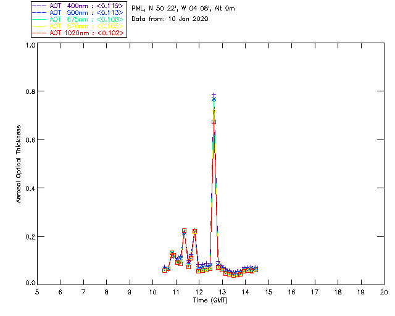The height and width of the screenshot is (316, 395).
Task: Click the x-axis tick label '12'
Action: click(x=199, y=292)
